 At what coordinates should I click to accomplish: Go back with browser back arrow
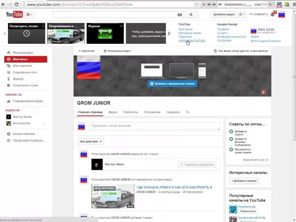coord(3,4)
